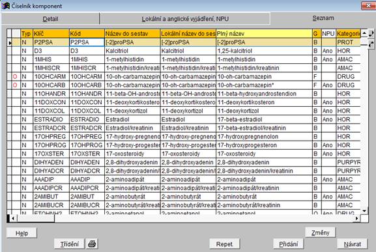Switch to the Detail tab
The image size is (376, 252).
coord(50,19)
